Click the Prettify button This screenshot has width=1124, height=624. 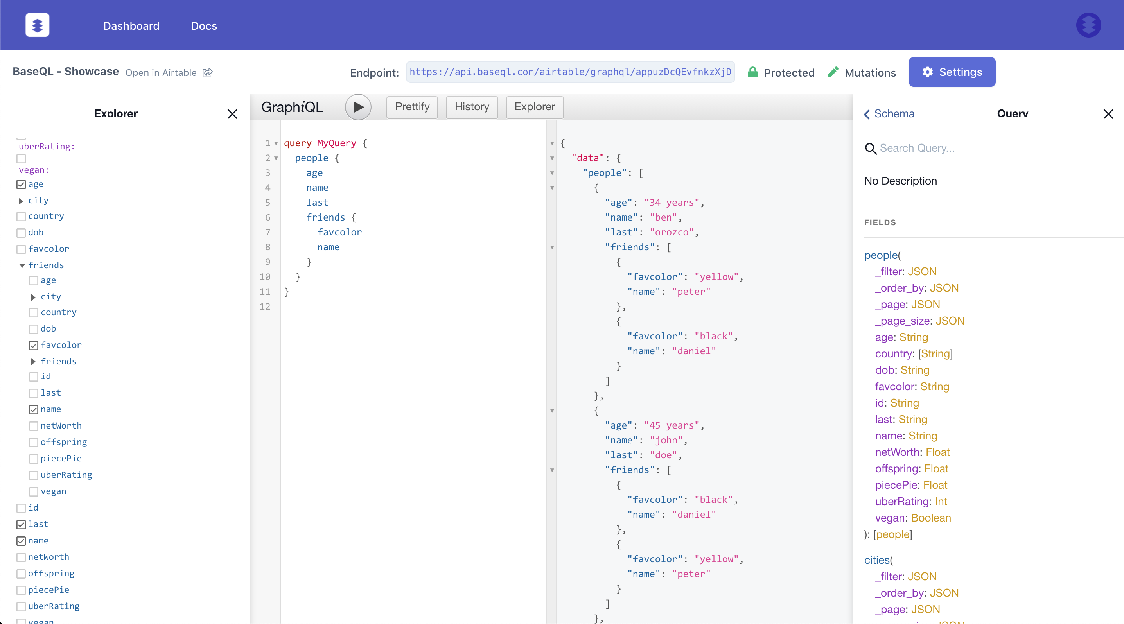[412, 107]
